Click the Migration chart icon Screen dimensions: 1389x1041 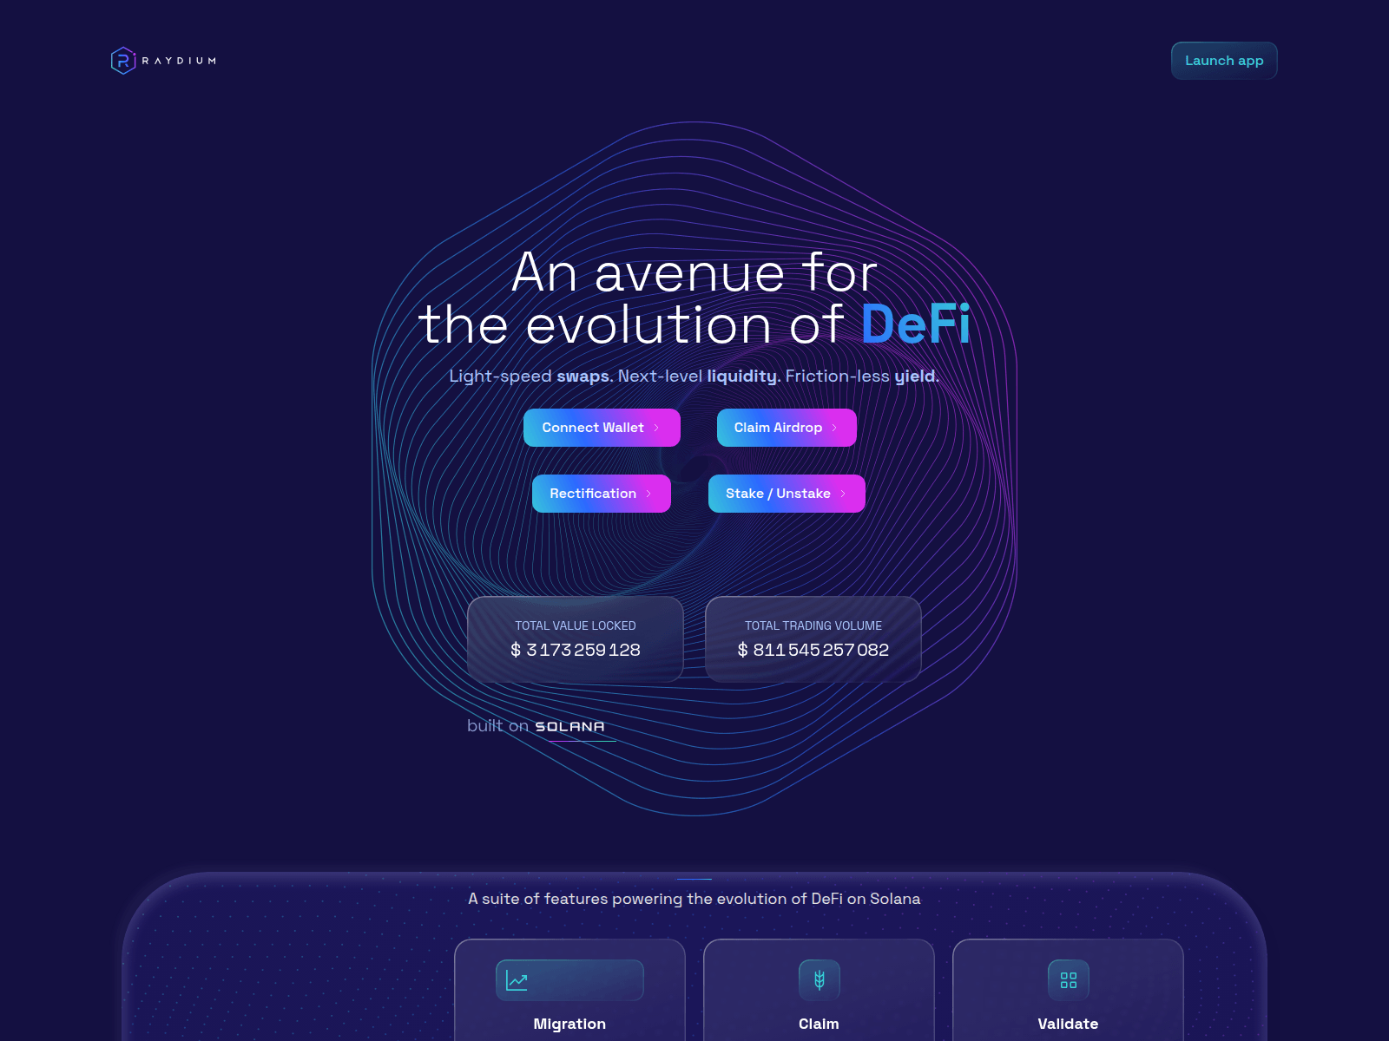pos(517,980)
